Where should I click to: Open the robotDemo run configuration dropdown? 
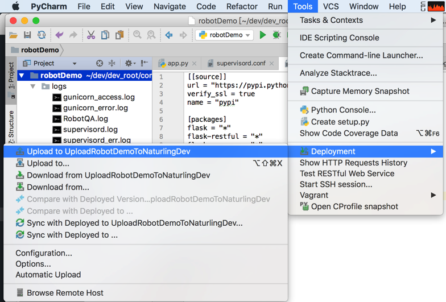[x=225, y=35]
